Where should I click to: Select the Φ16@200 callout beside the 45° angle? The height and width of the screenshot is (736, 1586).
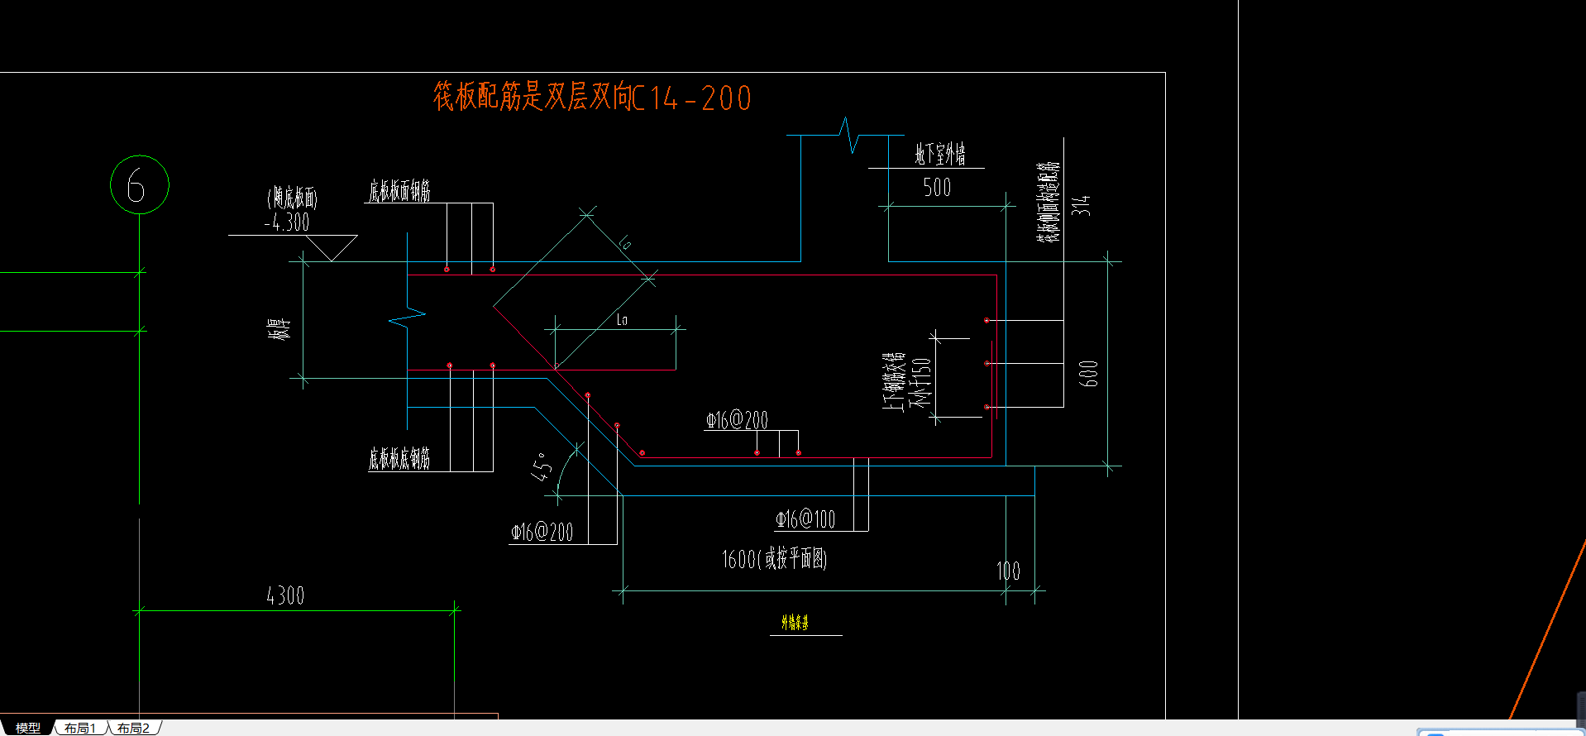(x=542, y=533)
